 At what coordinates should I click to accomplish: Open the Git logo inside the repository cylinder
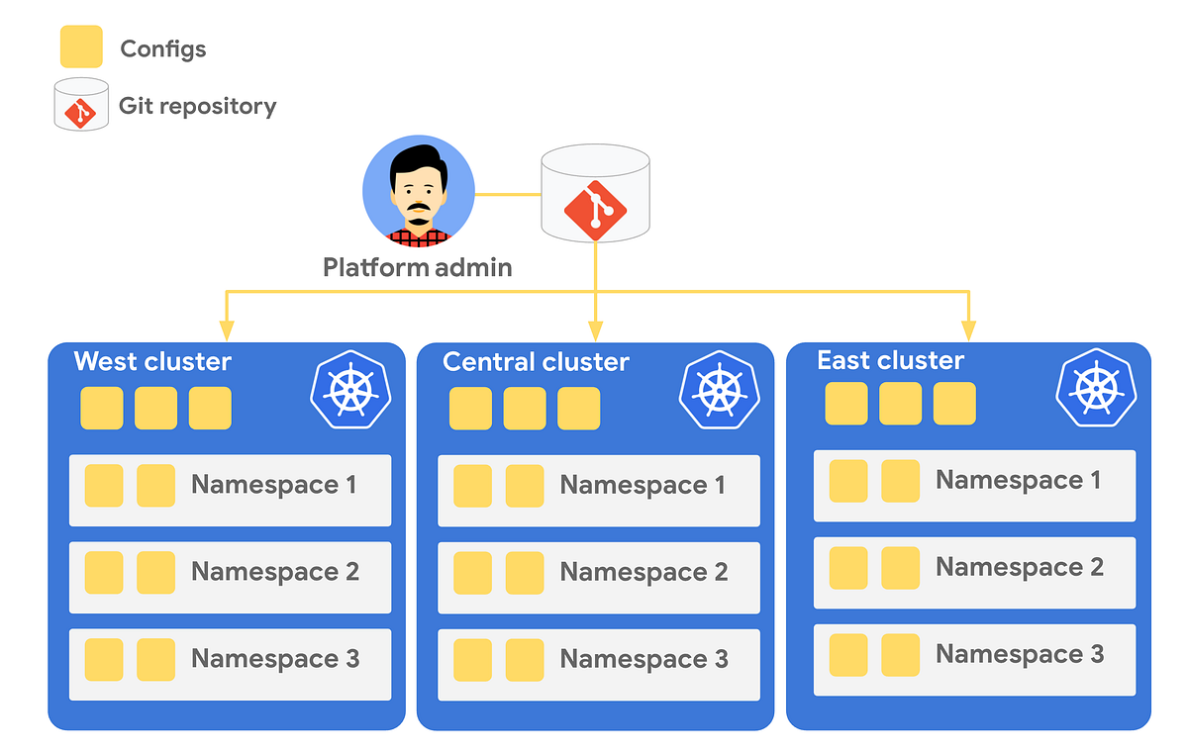(594, 211)
